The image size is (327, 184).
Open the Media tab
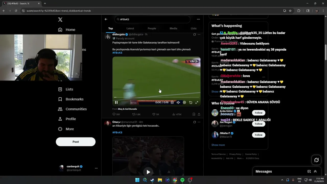coord(173,28)
